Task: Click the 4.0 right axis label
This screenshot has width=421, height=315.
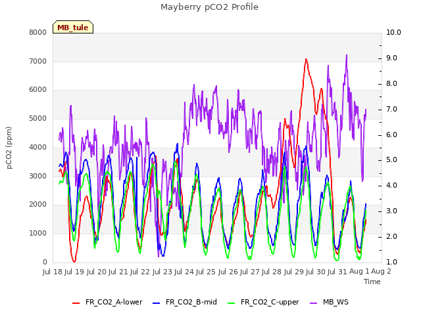Action: (392, 185)
